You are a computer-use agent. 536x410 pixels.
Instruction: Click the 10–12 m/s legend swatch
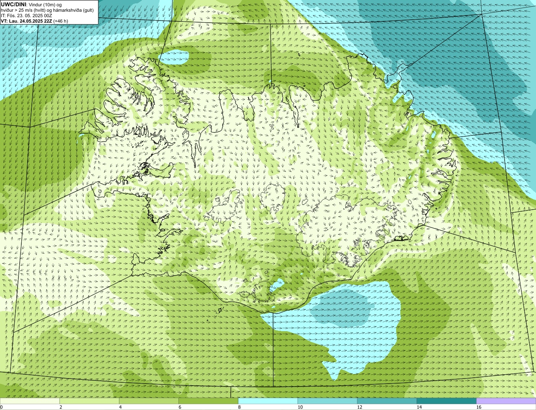[x=327, y=401]
